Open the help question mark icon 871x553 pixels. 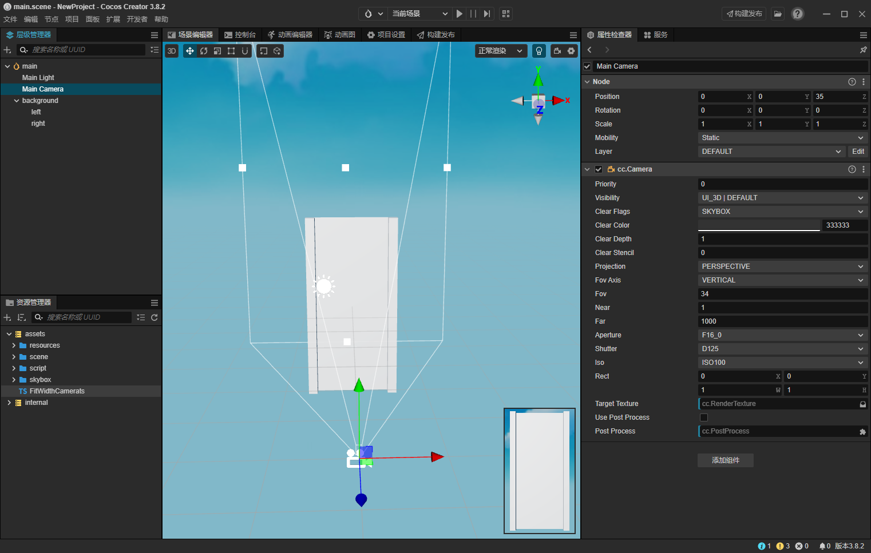[x=798, y=14]
